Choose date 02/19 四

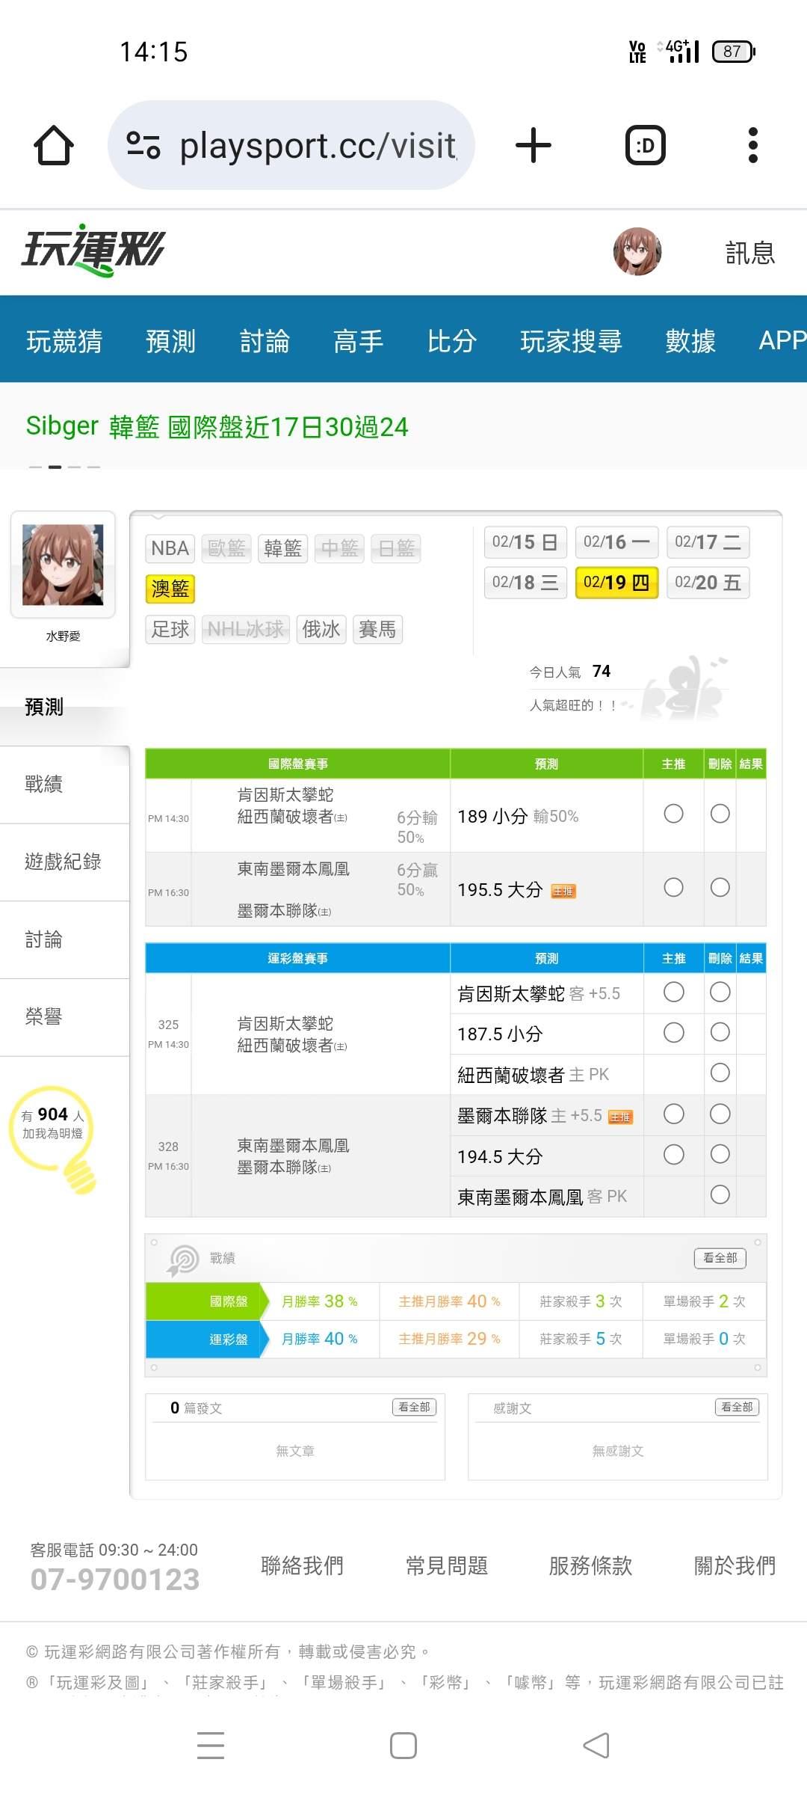point(616,583)
